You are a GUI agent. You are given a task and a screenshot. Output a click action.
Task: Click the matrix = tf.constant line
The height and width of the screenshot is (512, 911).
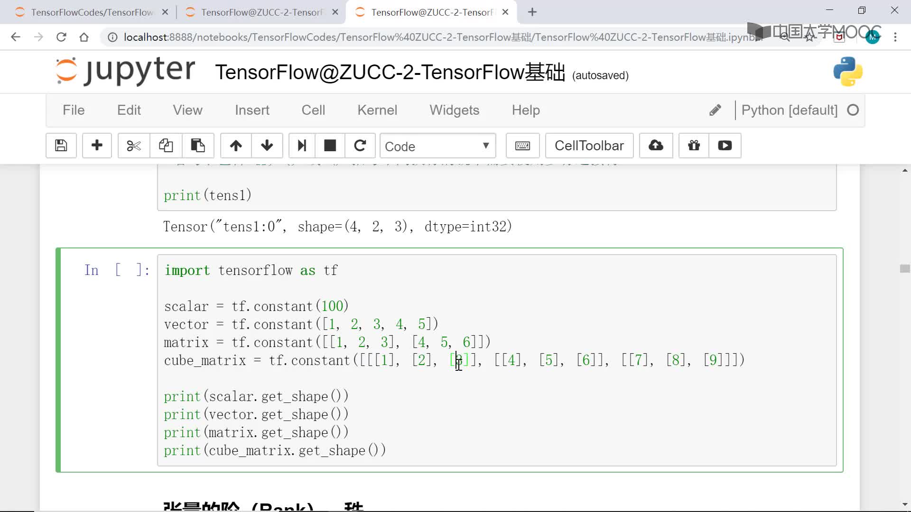click(x=327, y=342)
